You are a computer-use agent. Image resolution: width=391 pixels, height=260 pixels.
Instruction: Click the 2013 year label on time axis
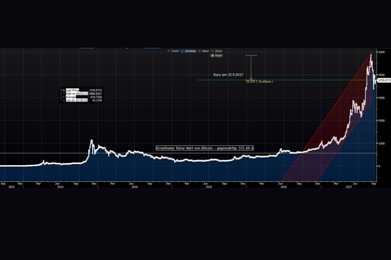pos(60,187)
